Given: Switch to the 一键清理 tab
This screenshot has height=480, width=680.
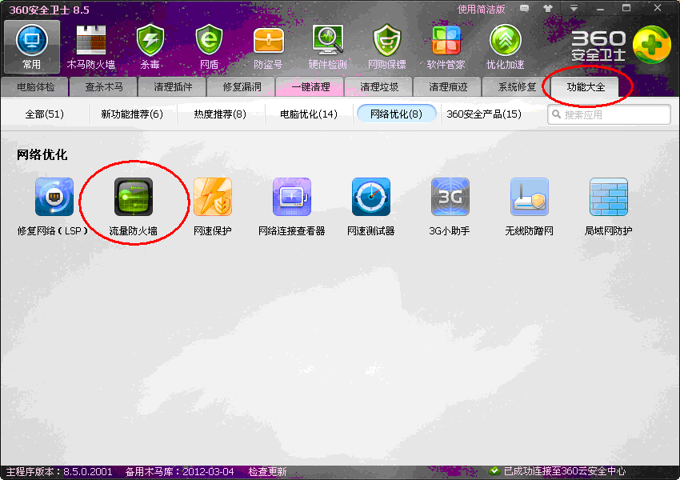Looking at the screenshot, I should [310, 87].
